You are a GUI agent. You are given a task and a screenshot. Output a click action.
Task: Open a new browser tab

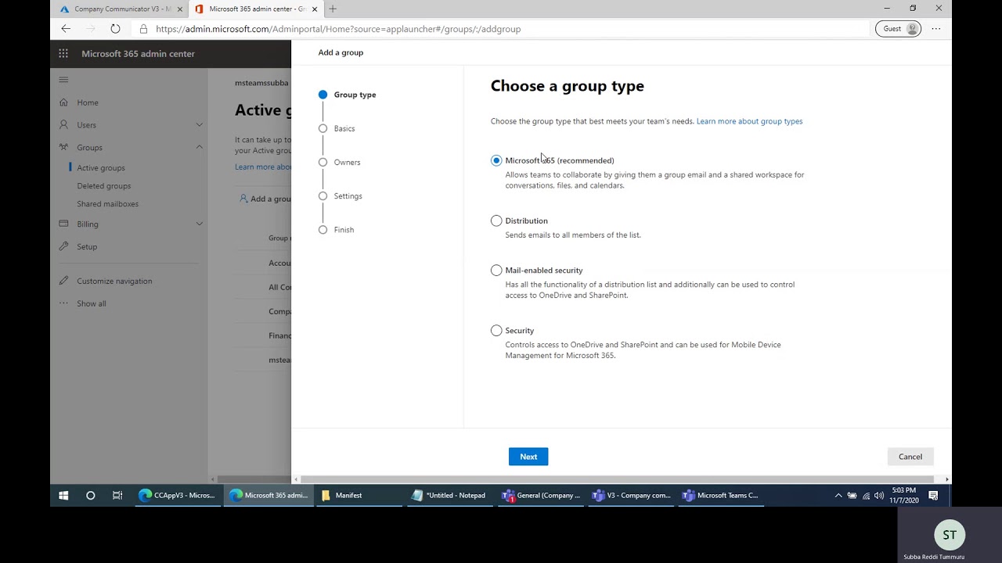point(333,9)
